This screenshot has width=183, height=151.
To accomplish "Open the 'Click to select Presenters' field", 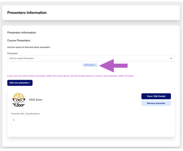I will (x=91, y=58).
